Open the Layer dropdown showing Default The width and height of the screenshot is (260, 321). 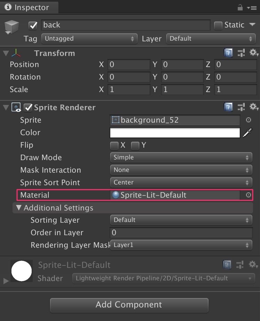[x=211, y=39]
